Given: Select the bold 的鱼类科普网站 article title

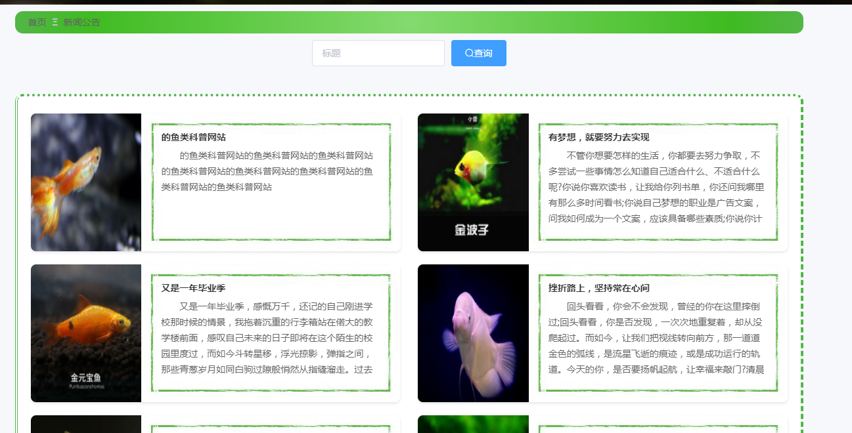Looking at the screenshot, I should (194, 137).
